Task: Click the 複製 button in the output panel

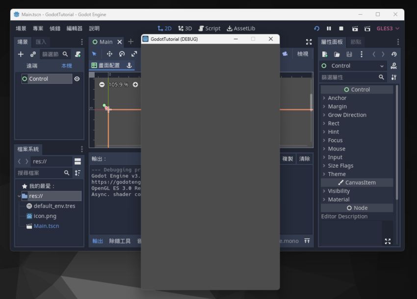Action: pyautogui.click(x=287, y=159)
